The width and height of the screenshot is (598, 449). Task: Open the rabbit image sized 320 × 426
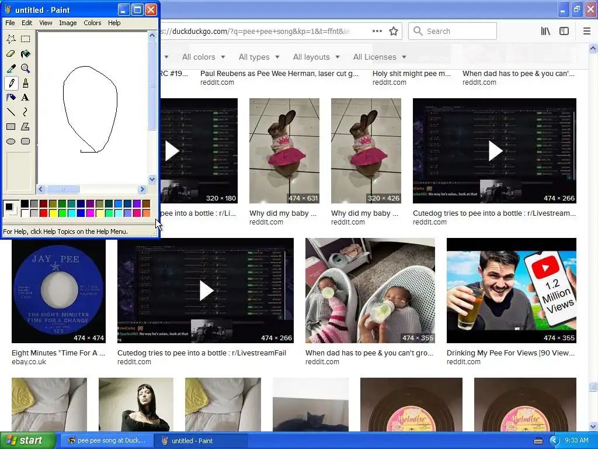pos(366,151)
